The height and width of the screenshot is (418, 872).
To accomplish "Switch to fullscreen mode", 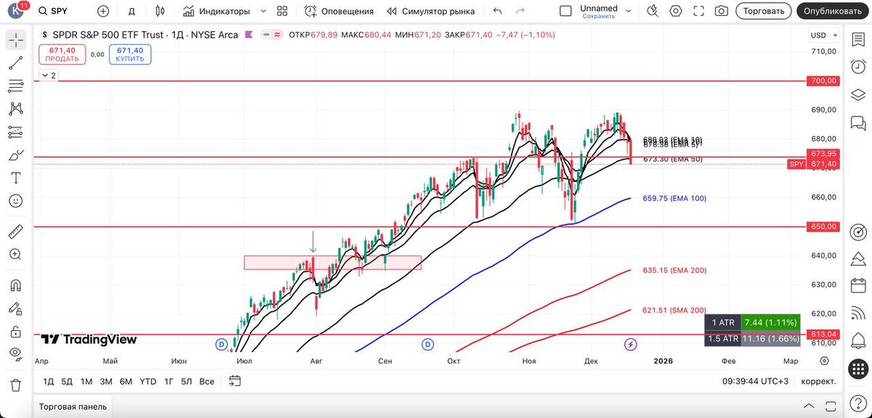I will 699,11.
